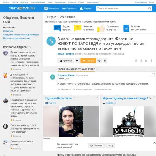Click the flag icon under the question

(77, 61)
